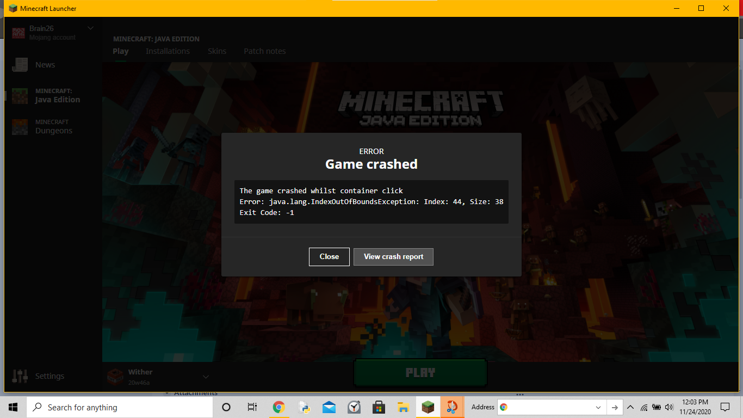Click the 'Error: java.lang.IndexOutOfBoundsException' line
The image size is (743, 418).
click(371, 202)
